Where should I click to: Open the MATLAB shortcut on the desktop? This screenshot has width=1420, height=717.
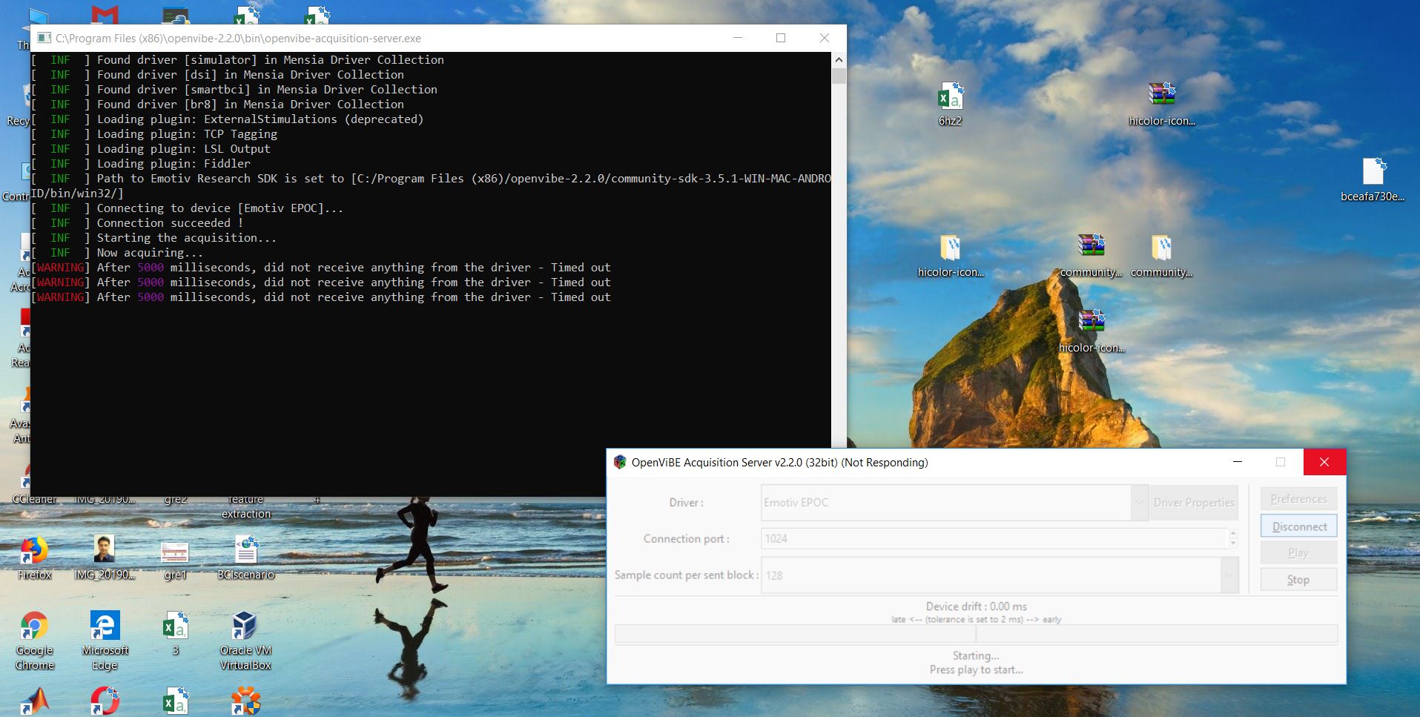pos(33,701)
